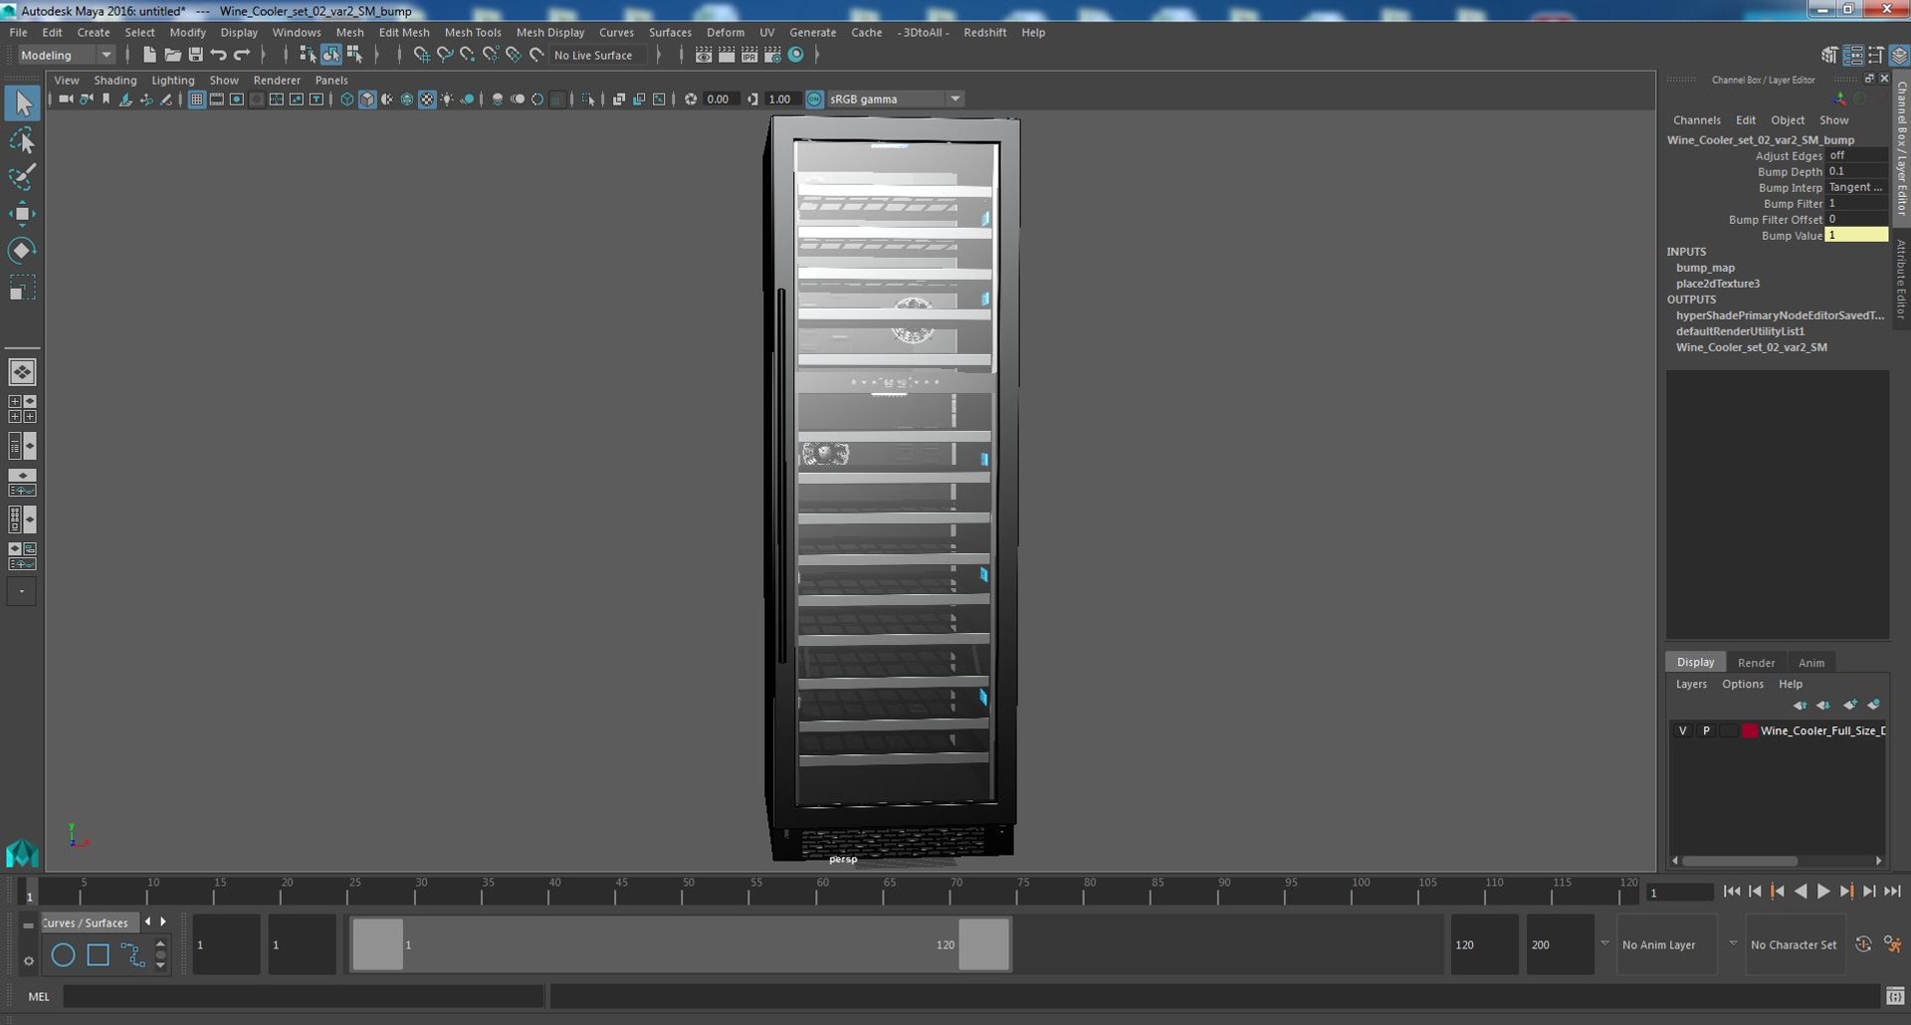Image resolution: width=1911 pixels, height=1025 pixels.
Task: Toggle the viewport grid display
Action: click(x=197, y=100)
